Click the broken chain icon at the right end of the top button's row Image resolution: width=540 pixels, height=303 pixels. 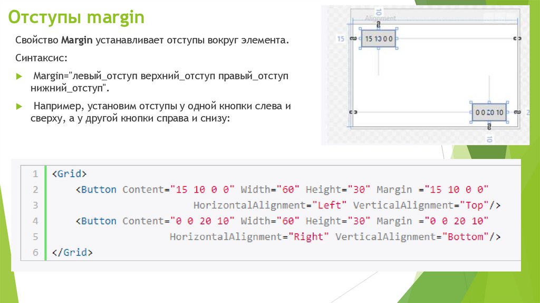coord(517,39)
